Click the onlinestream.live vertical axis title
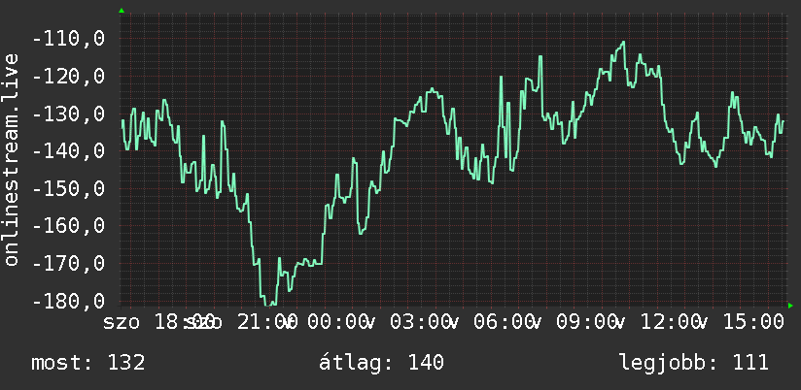 (x=12, y=159)
